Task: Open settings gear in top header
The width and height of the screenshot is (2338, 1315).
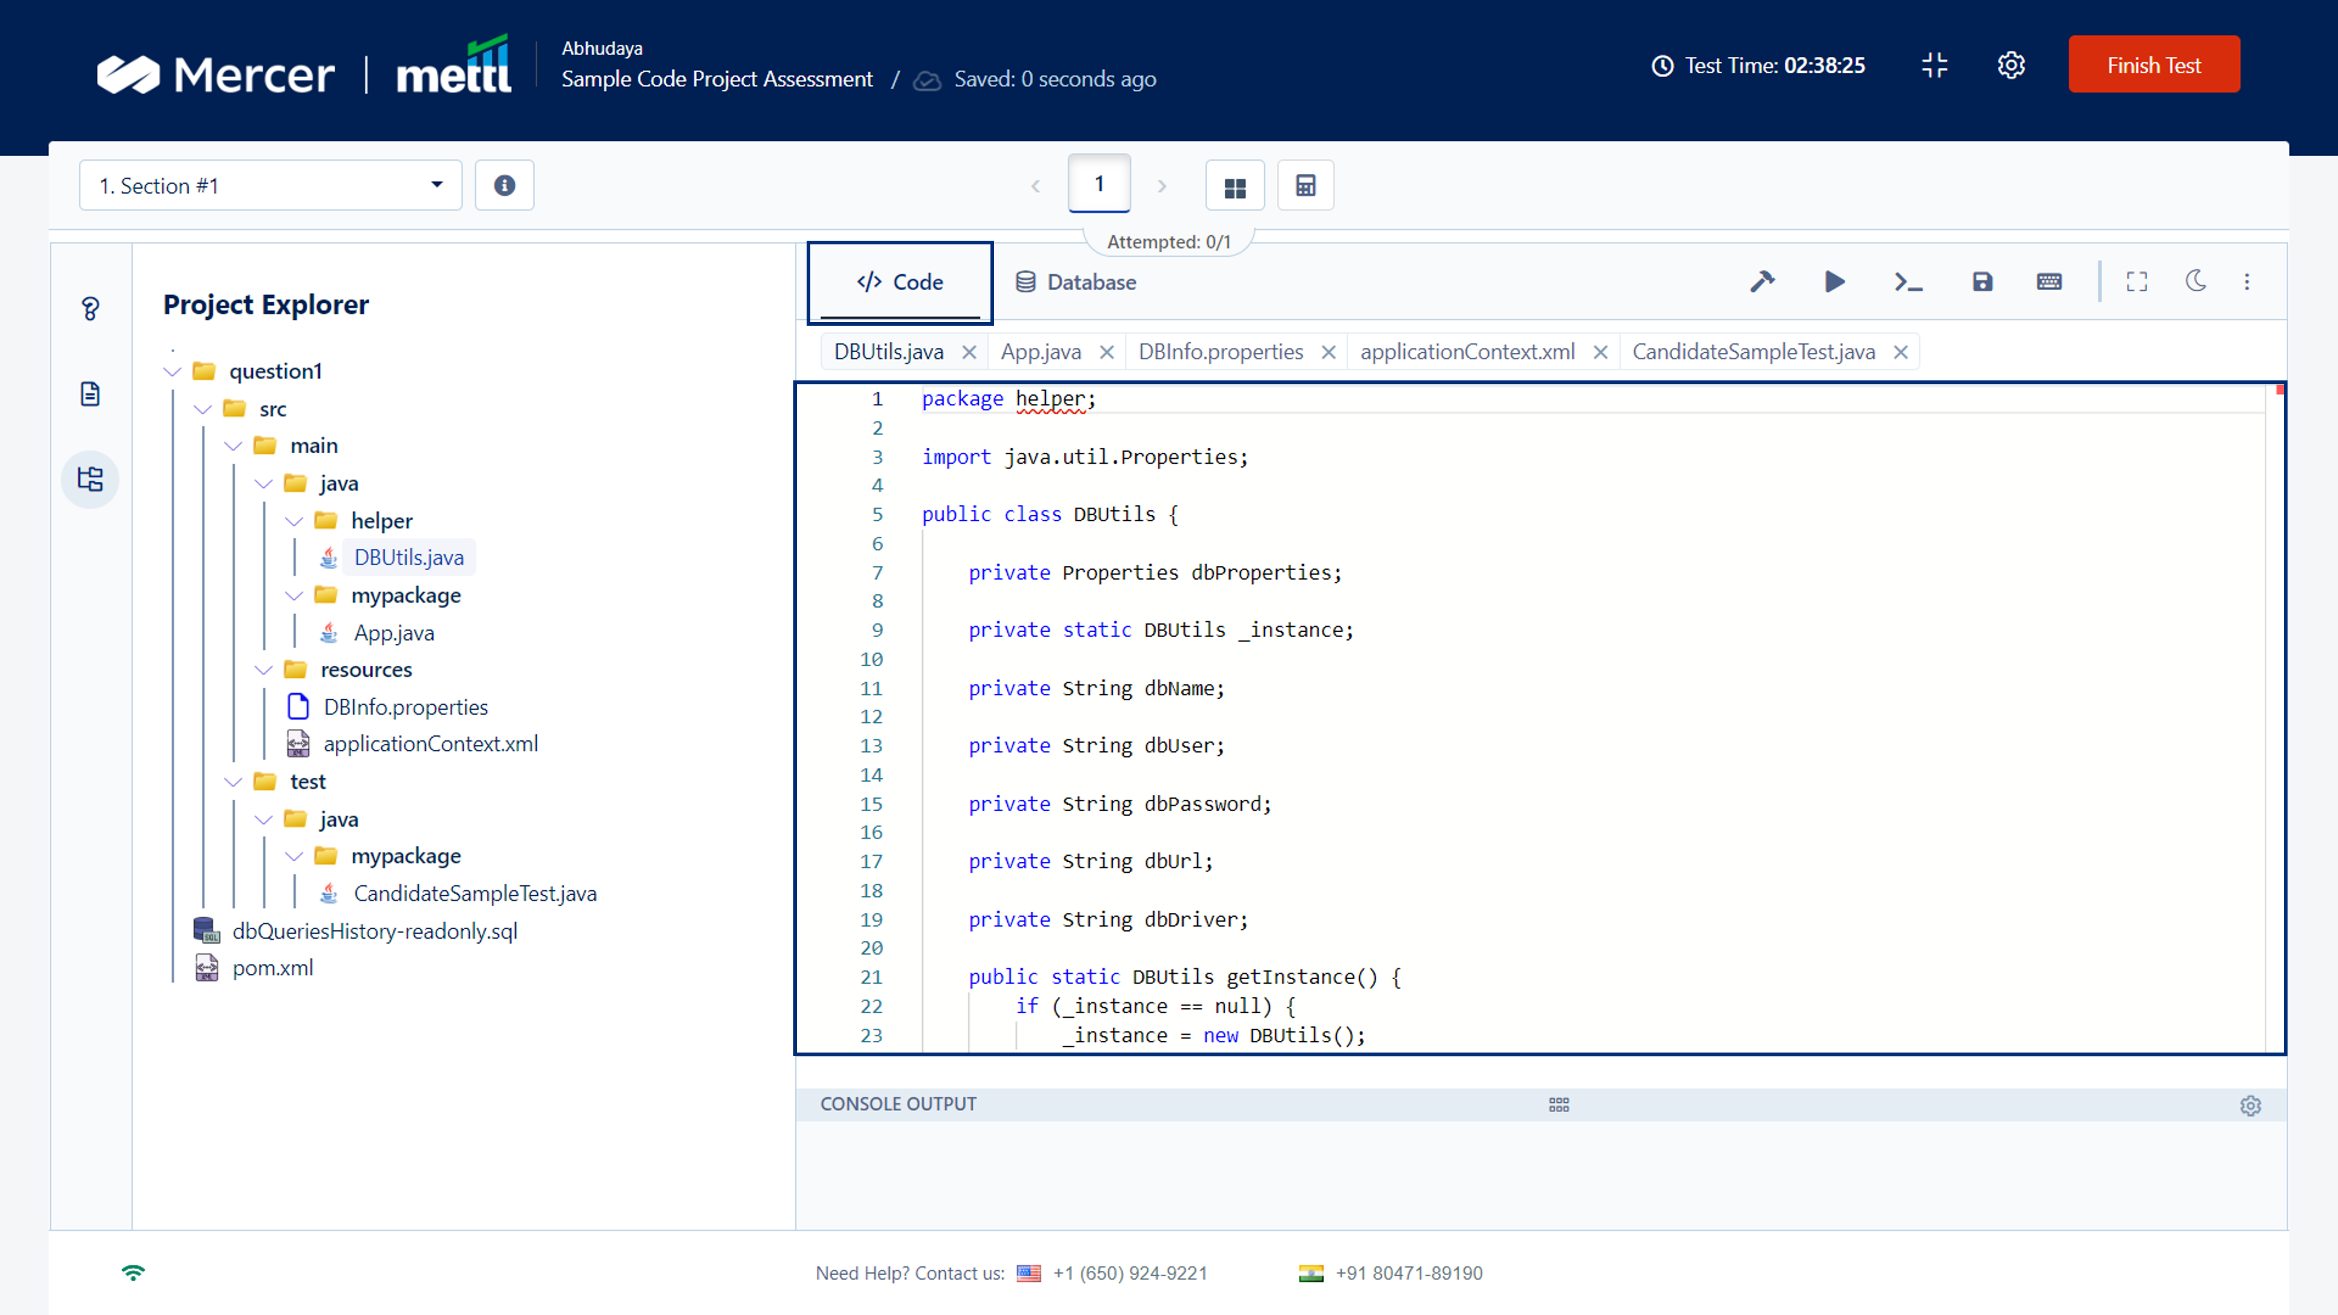Action: [2011, 65]
